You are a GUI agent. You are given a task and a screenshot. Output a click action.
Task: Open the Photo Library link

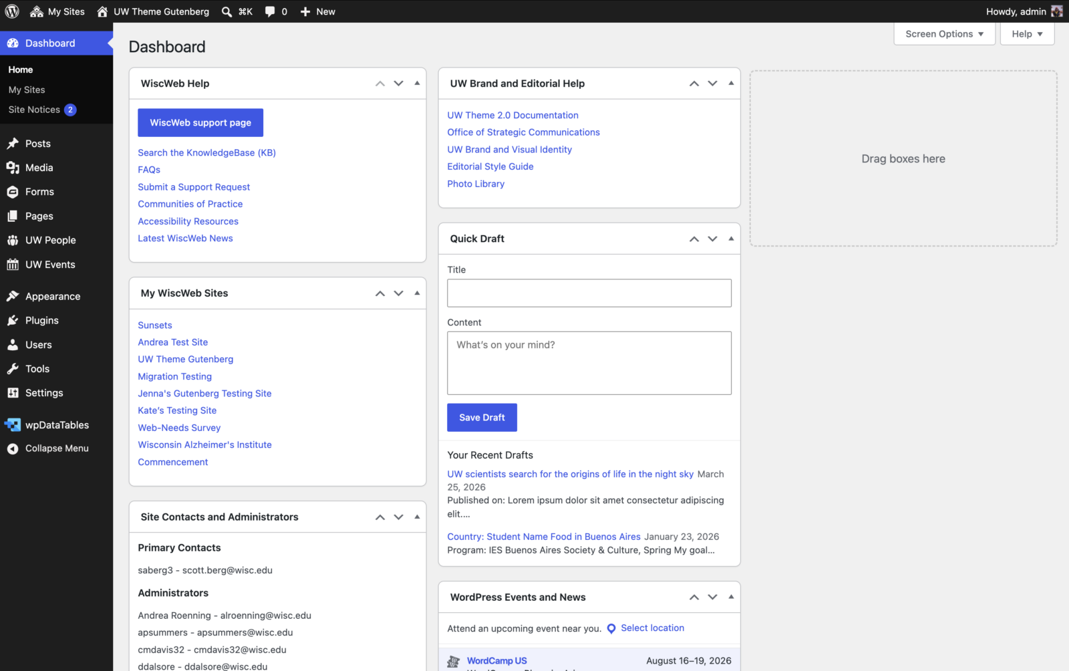(x=476, y=184)
